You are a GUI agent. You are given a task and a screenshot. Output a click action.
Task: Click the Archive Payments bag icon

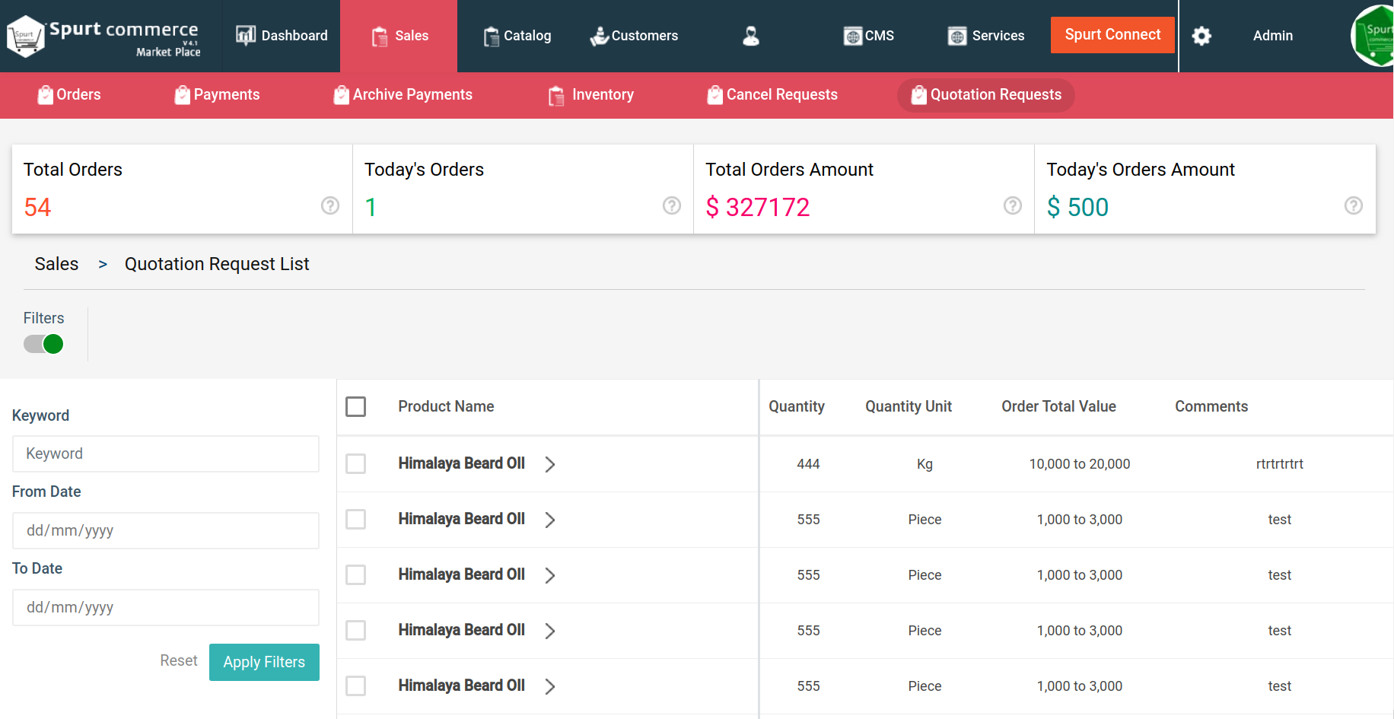click(x=342, y=94)
